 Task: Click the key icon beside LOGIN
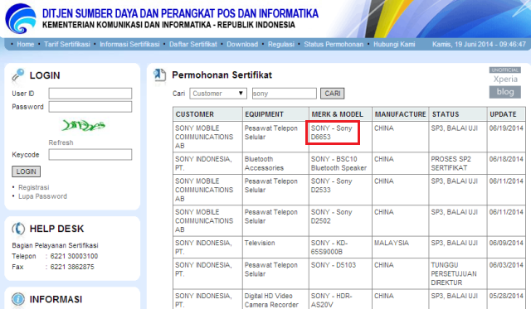click(18, 75)
